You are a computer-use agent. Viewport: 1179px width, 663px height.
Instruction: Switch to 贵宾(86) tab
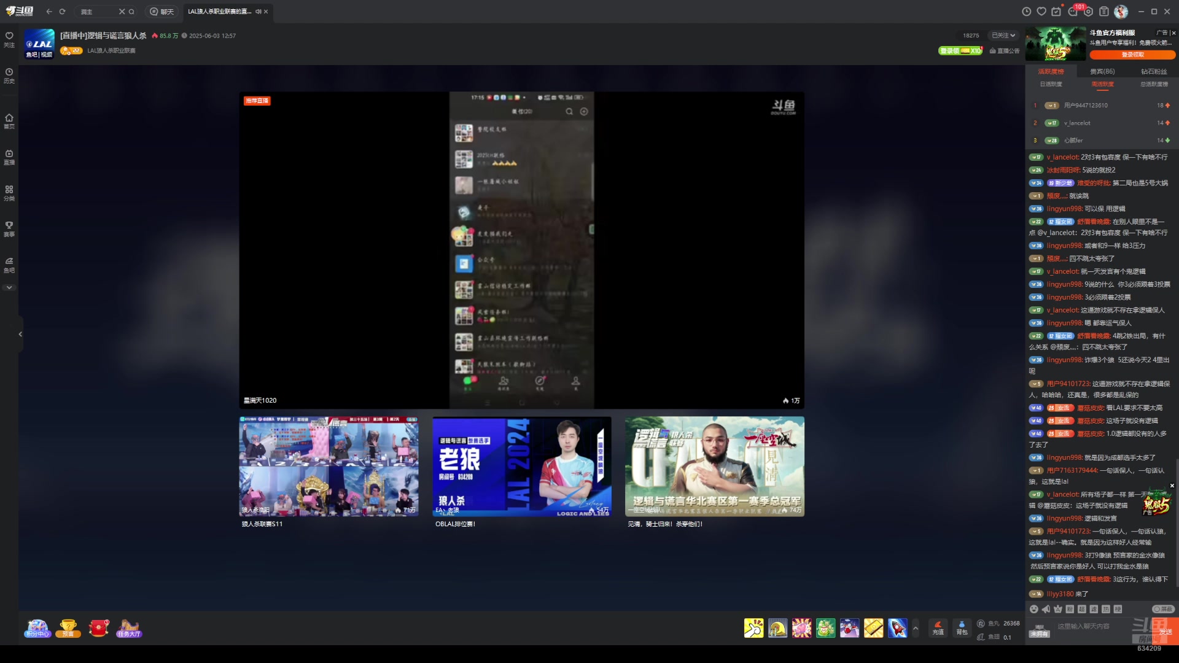1102,72
